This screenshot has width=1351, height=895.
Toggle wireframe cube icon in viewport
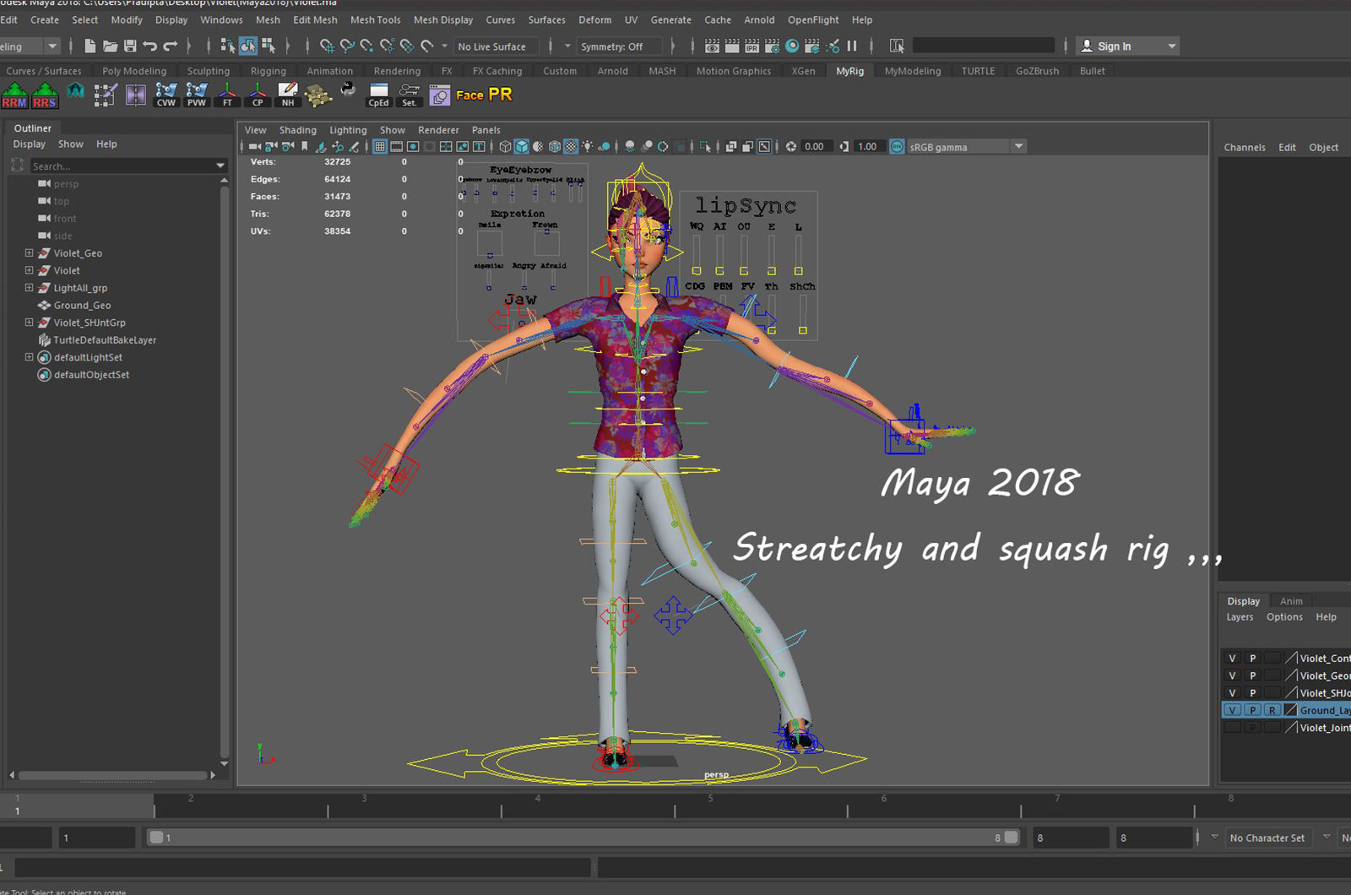click(x=505, y=147)
